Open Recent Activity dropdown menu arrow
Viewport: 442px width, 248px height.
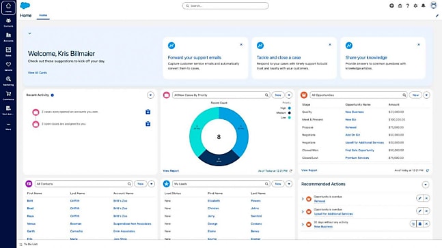[x=150, y=95]
